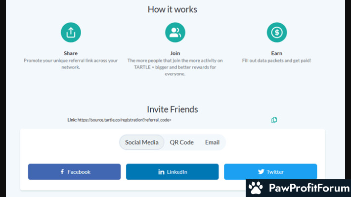Image resolution: width=351 pixels, height=197 pixels.
Task: Click the referral link URL text
Action: point(124,120)
